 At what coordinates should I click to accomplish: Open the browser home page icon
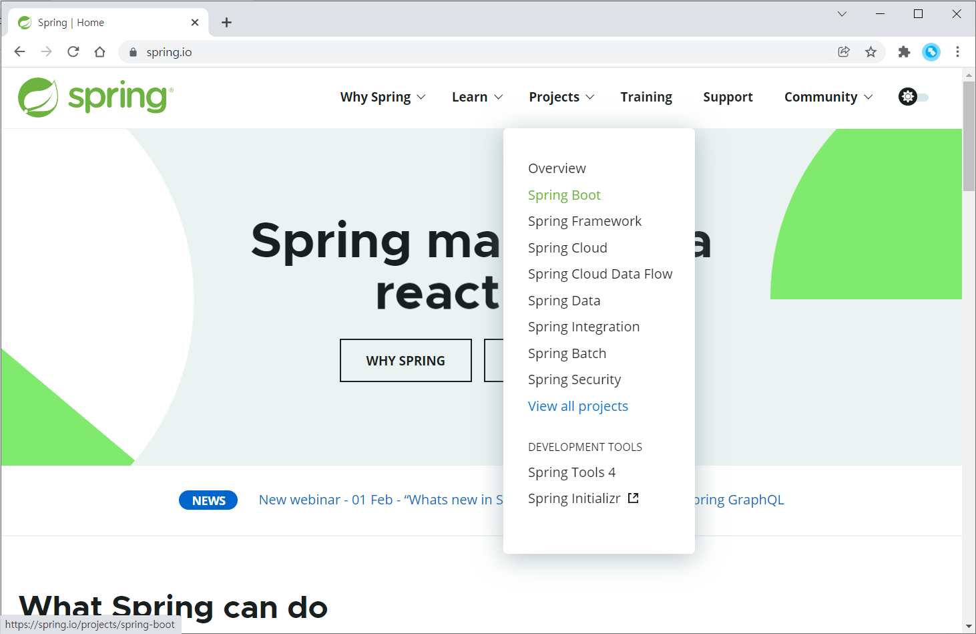(x=99, y=51)
